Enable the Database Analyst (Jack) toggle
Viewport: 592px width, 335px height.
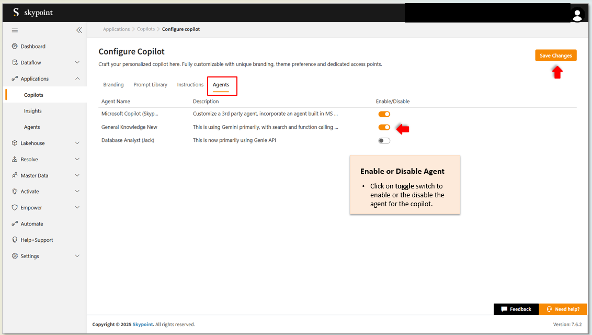tap(384, 141)
